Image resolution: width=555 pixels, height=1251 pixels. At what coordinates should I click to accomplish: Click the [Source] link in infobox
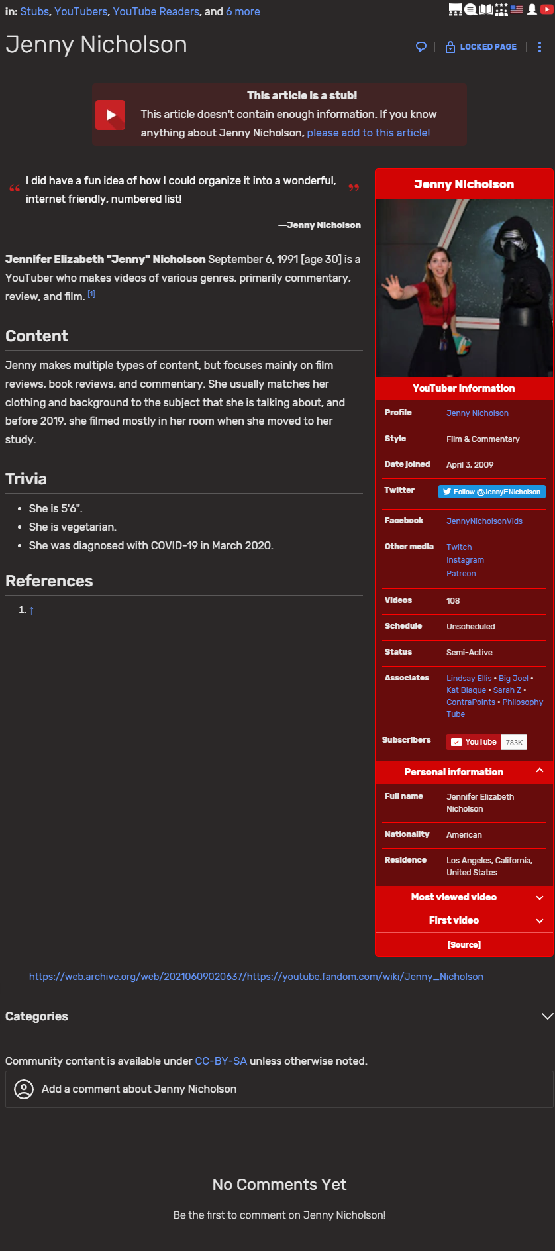point(464,945)
